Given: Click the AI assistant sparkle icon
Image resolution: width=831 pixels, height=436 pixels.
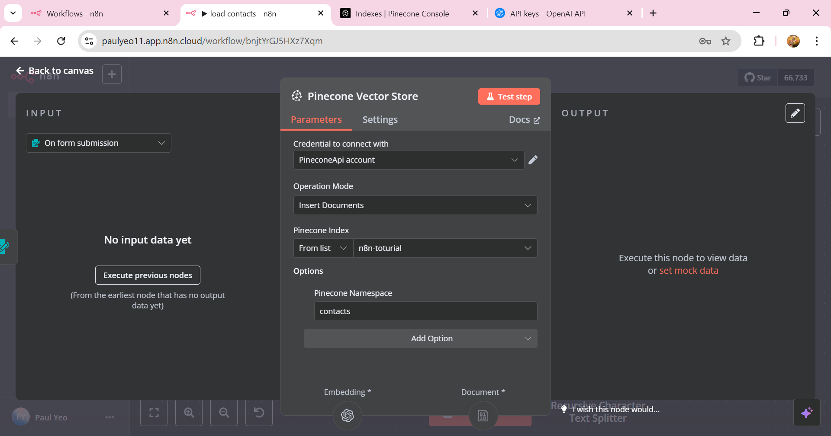Looking at the screenshot, I should pyautogui.click(x=807, y=412).
